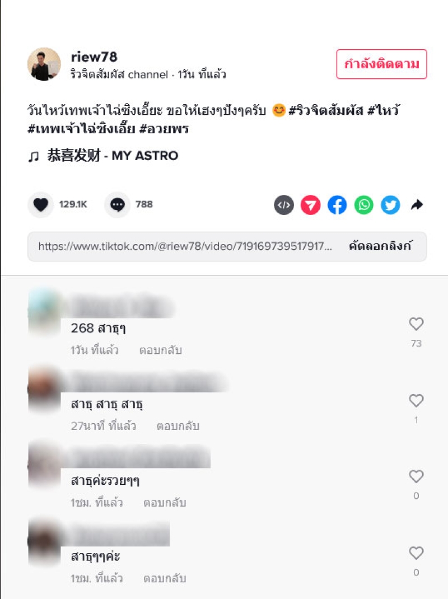
Task: Click the กำลังติดตาม following button
Action: pos(381,64)
